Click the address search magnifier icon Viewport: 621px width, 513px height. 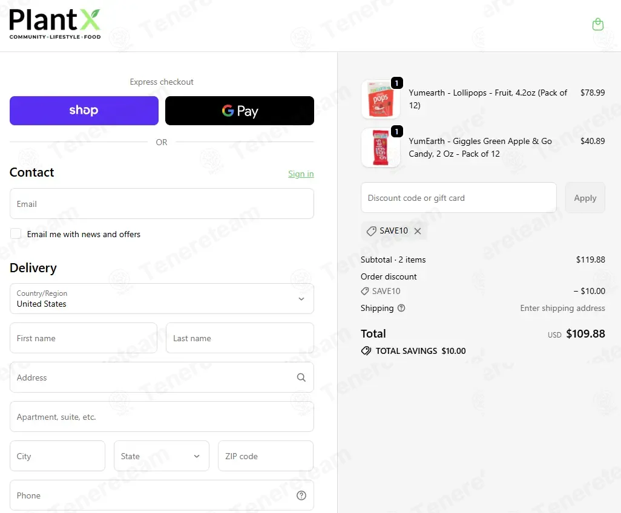(x=301, y=377)
